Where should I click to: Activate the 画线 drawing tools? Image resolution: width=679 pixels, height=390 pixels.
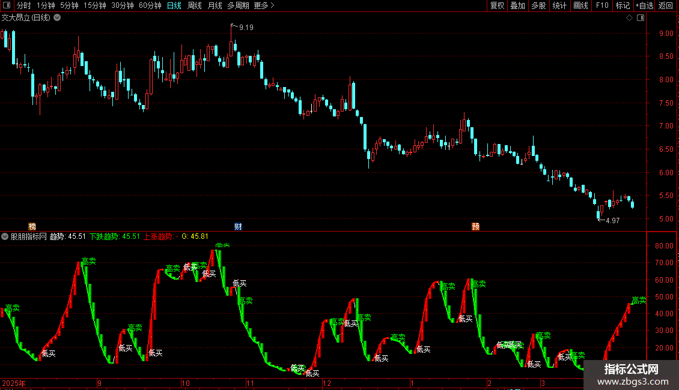[x=580, y=5]
